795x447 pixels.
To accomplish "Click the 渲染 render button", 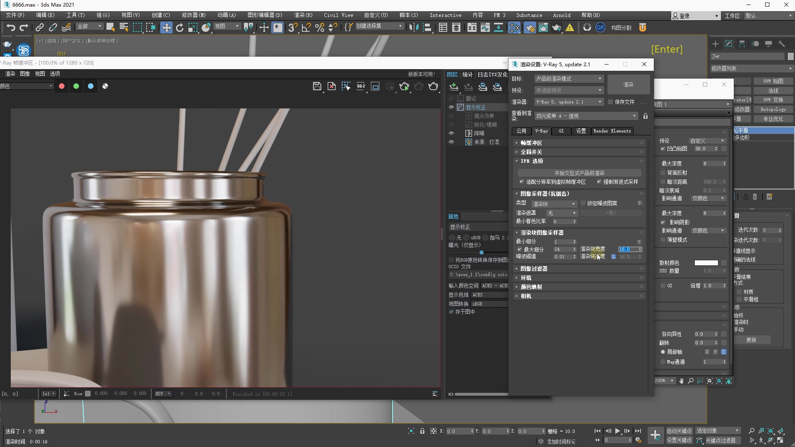I will (628, 84).
